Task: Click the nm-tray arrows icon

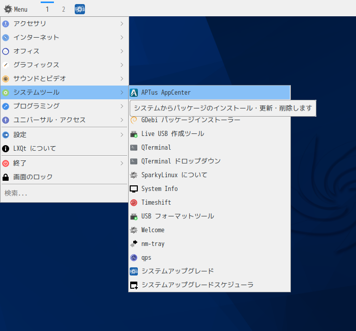Action: point(134,244)
